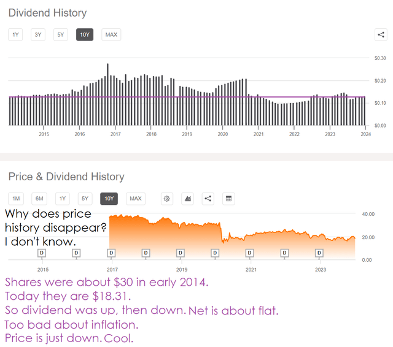393x347 pixels.
Task: Select 3Y range in Dividend History
Action: click(x=38, y=34)
